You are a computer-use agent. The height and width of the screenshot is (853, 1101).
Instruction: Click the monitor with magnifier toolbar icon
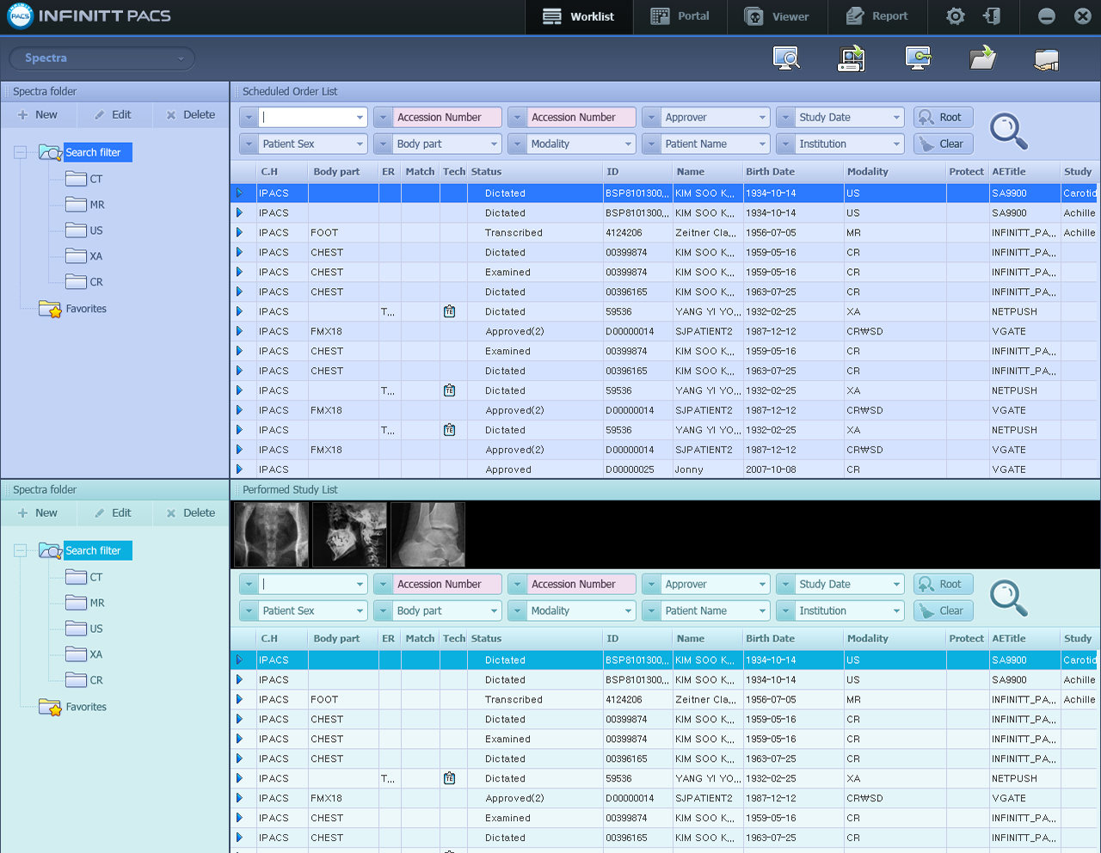(x=786, y=58)
